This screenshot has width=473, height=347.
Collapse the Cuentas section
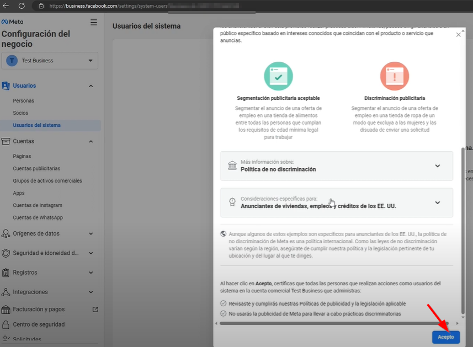91,141
